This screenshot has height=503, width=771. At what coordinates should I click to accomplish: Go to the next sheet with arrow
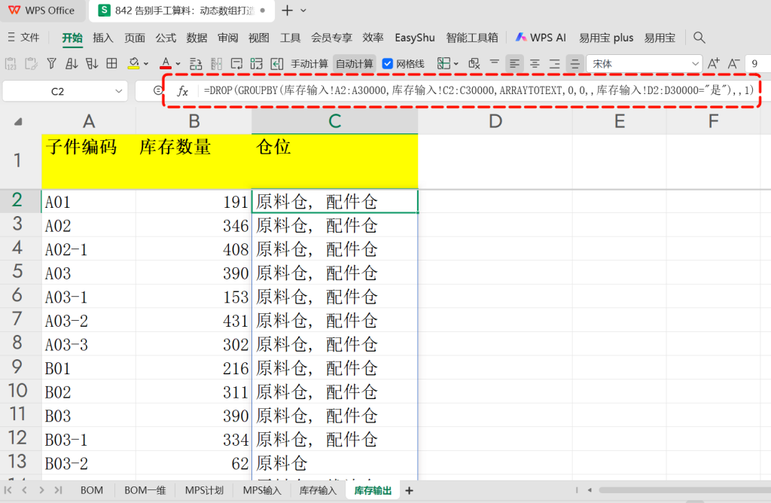click(x=41, y=490)
